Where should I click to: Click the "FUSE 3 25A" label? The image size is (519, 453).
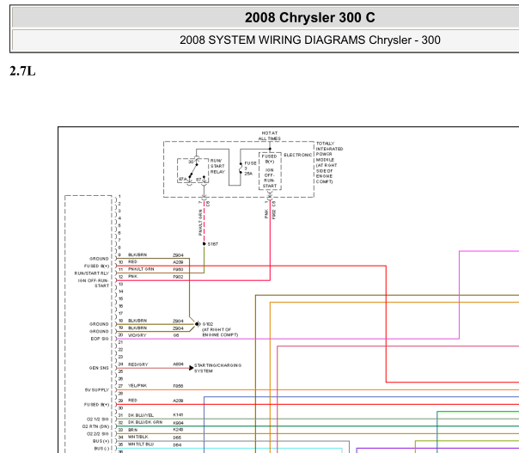[x=250, y=168]
